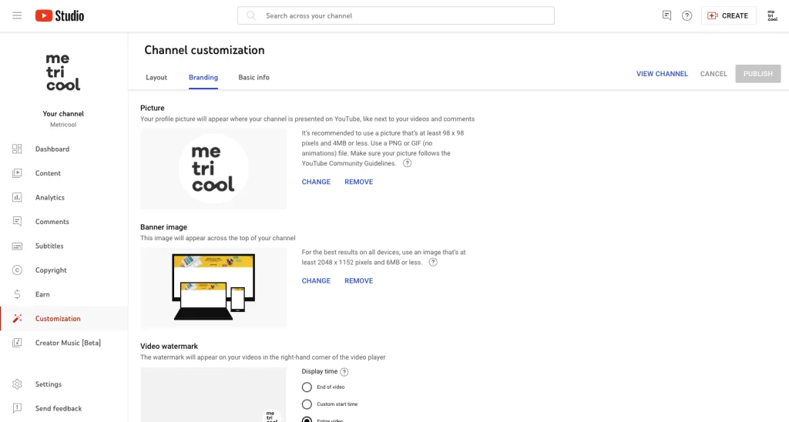The height and width of the screenshot is (422, 789).
Task: Click the Analytics bar chart icon
Action: (17, 197)
